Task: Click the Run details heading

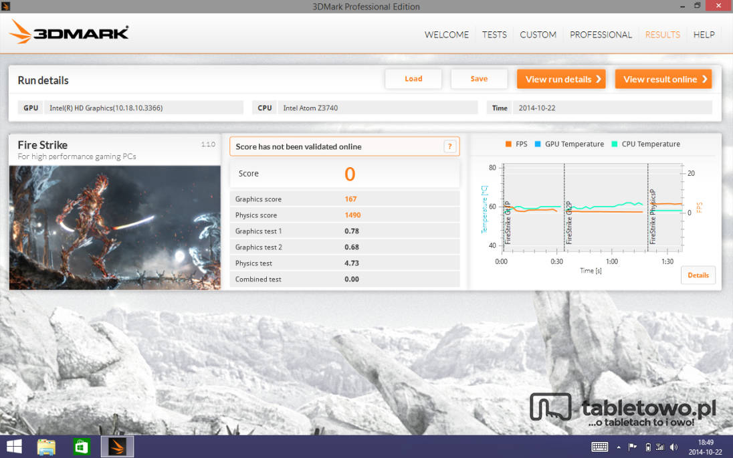Action: click(43, 80)
